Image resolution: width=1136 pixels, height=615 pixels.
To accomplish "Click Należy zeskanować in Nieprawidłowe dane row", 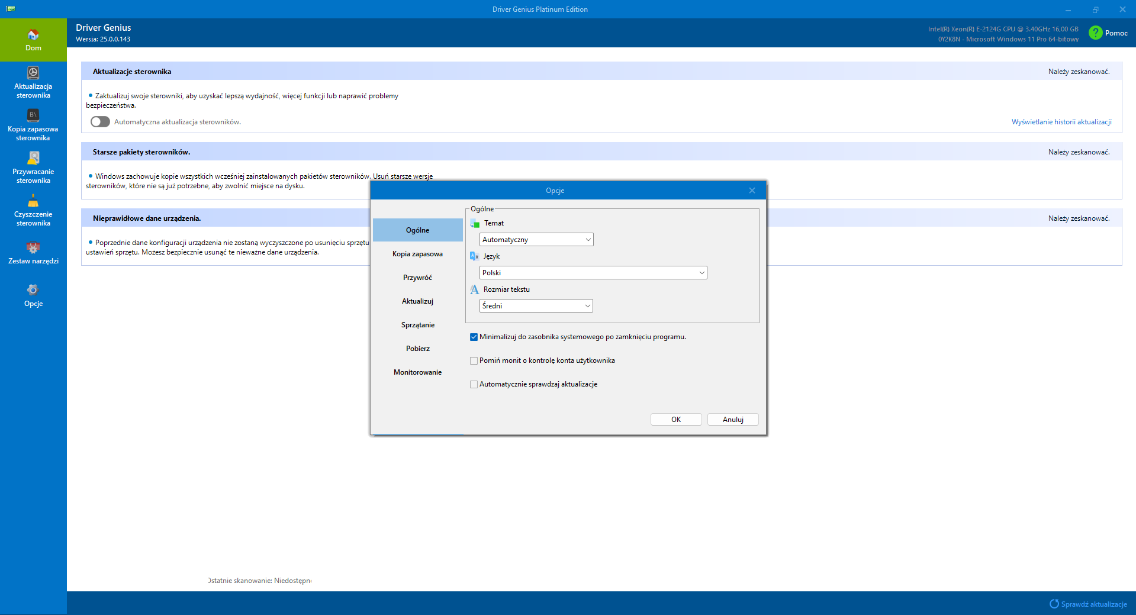I will pyautogui.click(x=1079, y=218).
